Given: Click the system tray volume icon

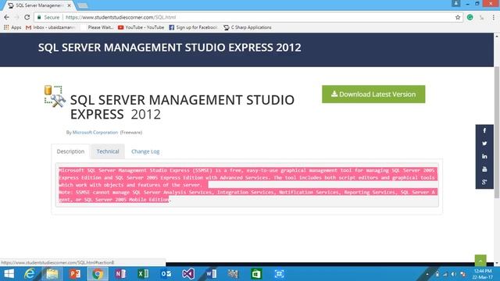Looking at the screenshot, I should [453, 274].
